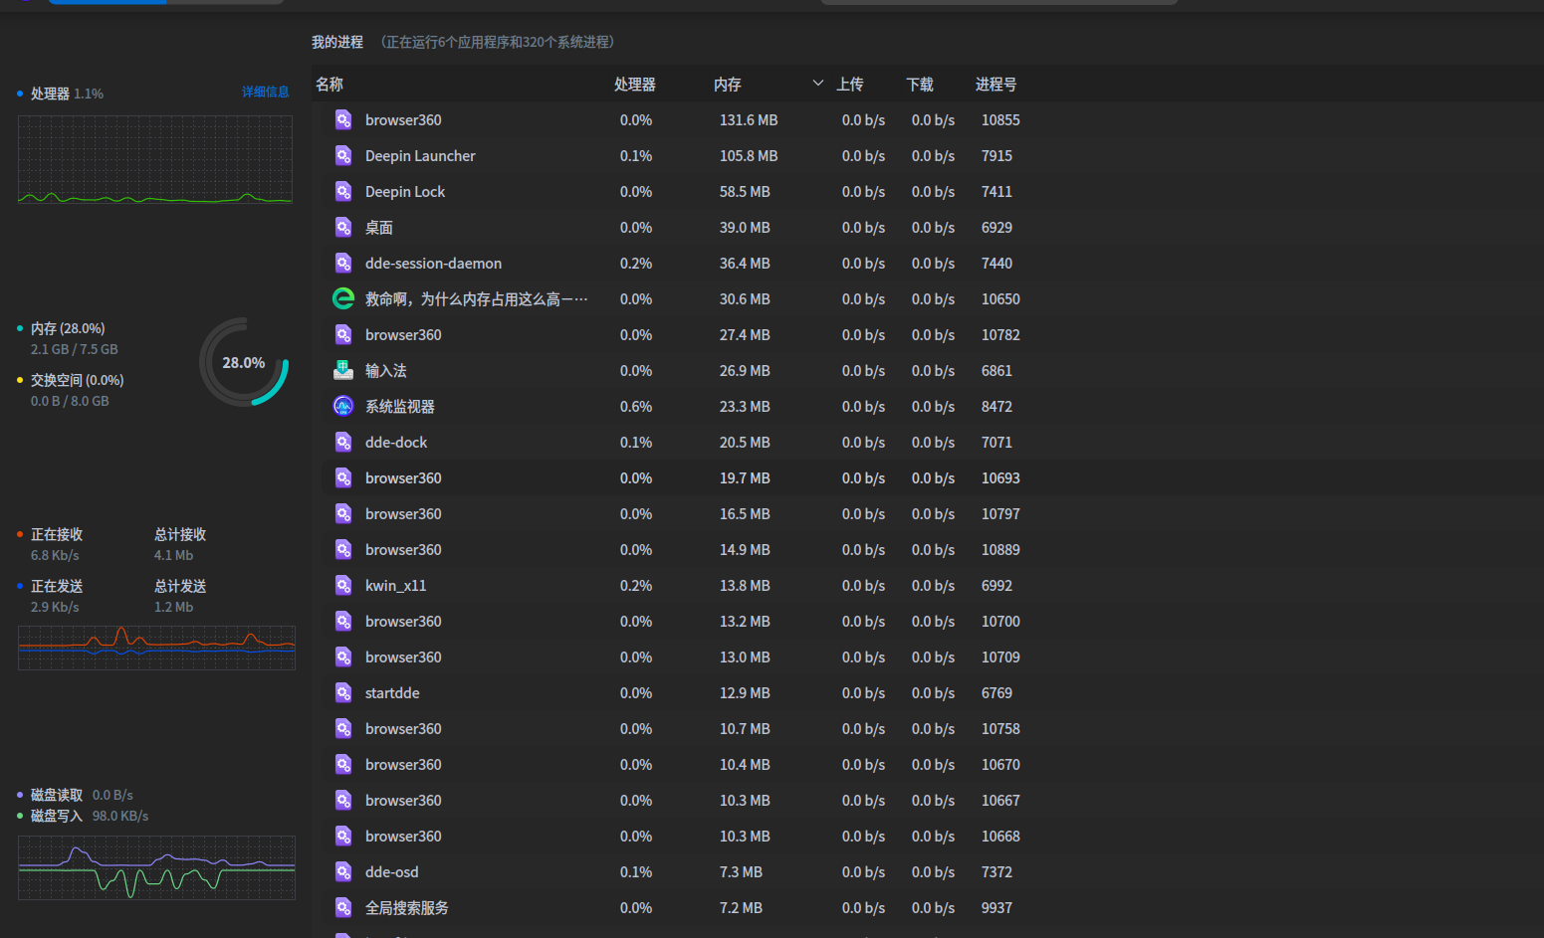The image size is (1544, 938).
Task: Click the dde-dock process icon
Action: (x=342, y=443)
